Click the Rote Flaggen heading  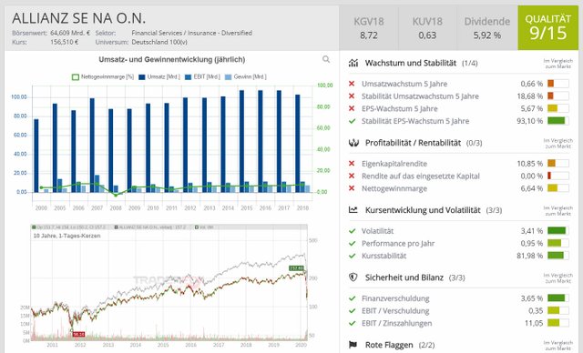click(389, 345)
